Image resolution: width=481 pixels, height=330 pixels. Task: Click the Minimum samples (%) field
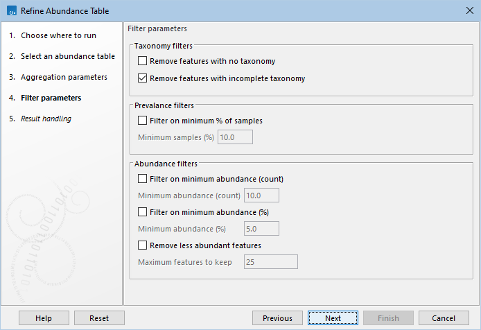coord(235,137)
